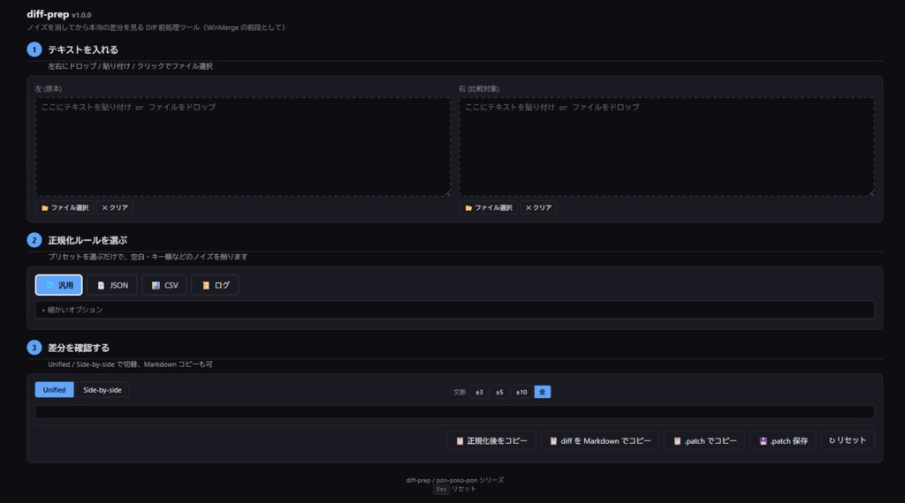This screenshot has height=503, width=905.
Task: Select the 汎用 preset
Action: (59, 285)
